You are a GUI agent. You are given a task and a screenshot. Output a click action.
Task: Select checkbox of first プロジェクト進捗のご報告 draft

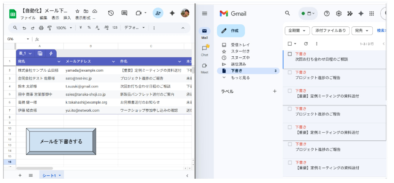pyautogui.click(x=290, y=73)
